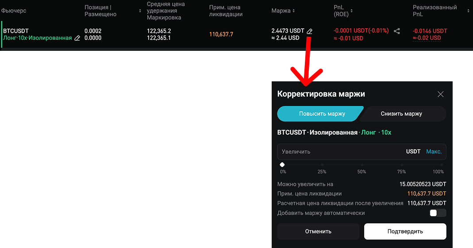
Task: Enable the Добавить маржу автоматически toggle
Action: point(438,213)
